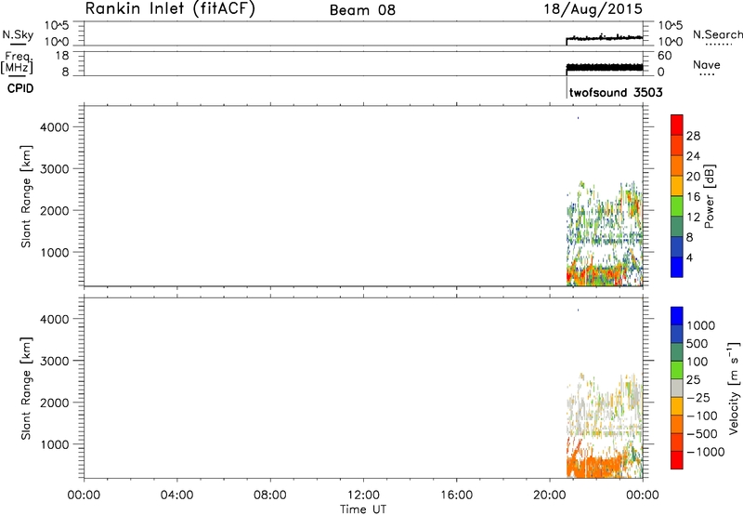Image resolution: width=743 pixels, height=515 pixels.
Task: Click the black frequency band in Freq panel
Action: pos(605,68)
